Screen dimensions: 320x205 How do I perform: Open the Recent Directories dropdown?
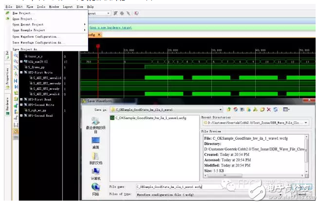(x=305, y=123)
